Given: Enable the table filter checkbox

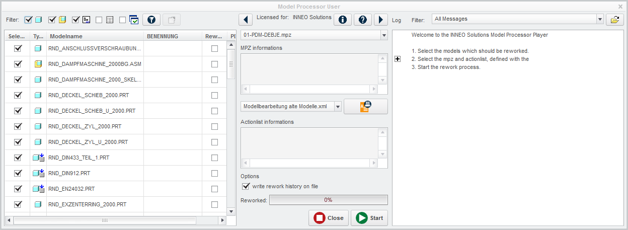Looking at the screenshot, I should click(x=99, y=20).
